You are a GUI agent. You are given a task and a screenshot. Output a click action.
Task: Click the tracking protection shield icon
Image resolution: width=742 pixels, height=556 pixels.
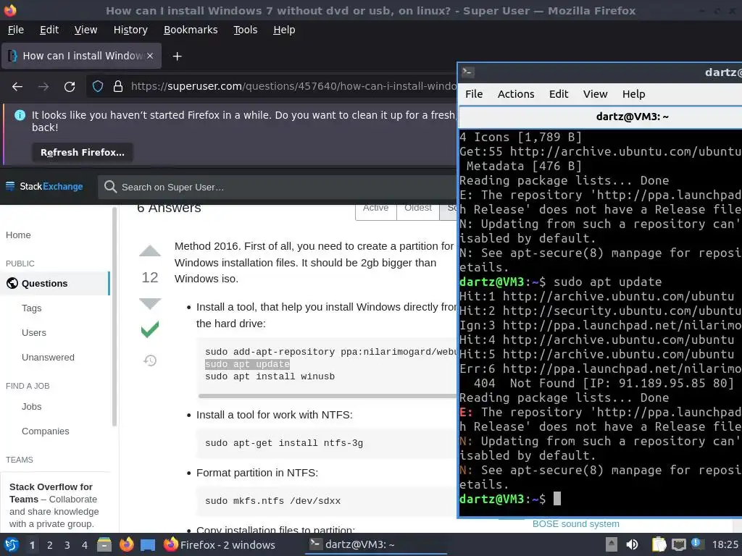(x=98, y=86)
